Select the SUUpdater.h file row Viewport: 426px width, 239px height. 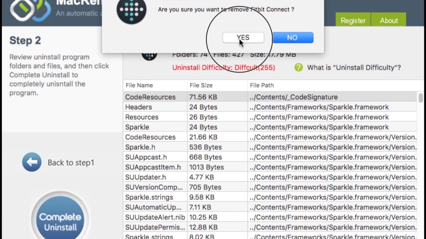pyautogui.click(x=270, y=177)
